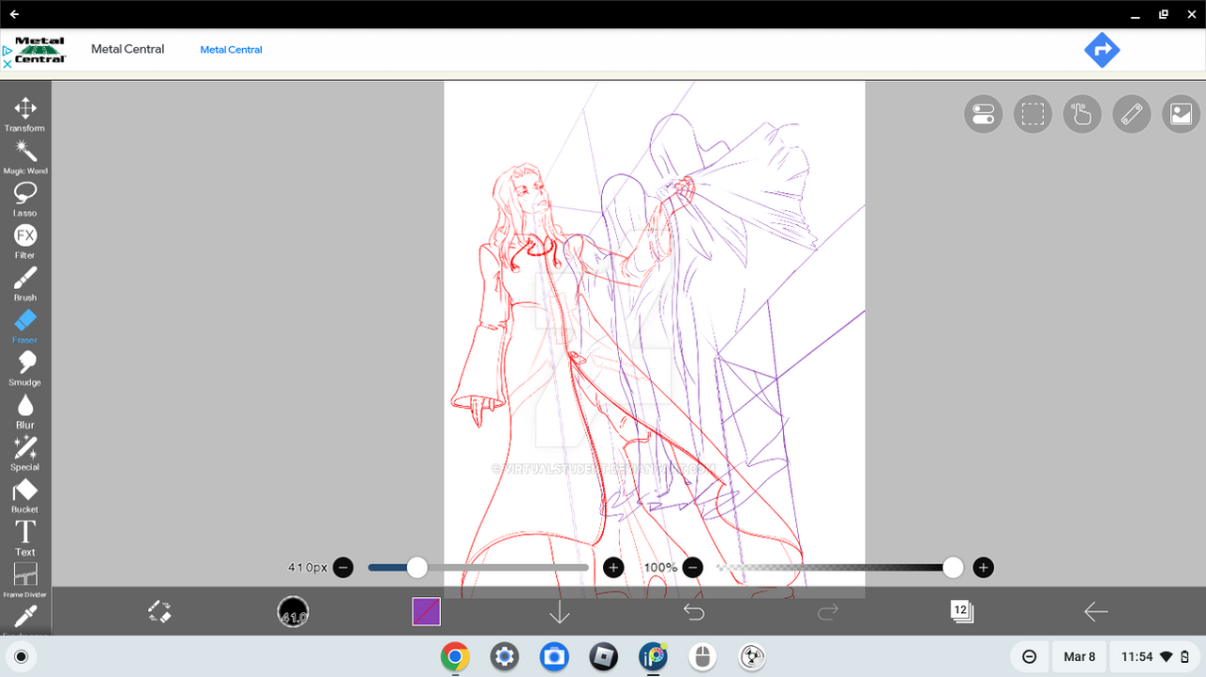1206x677 pixels.
Task: Click the Metal Central ad title text
Action: (127, 49)
